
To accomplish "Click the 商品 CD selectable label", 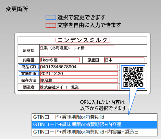I will click(x=29, y=67).
